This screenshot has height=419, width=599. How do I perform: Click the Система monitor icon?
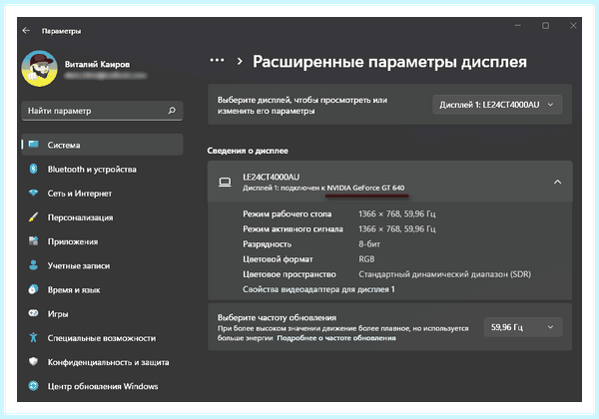(34, 145)
